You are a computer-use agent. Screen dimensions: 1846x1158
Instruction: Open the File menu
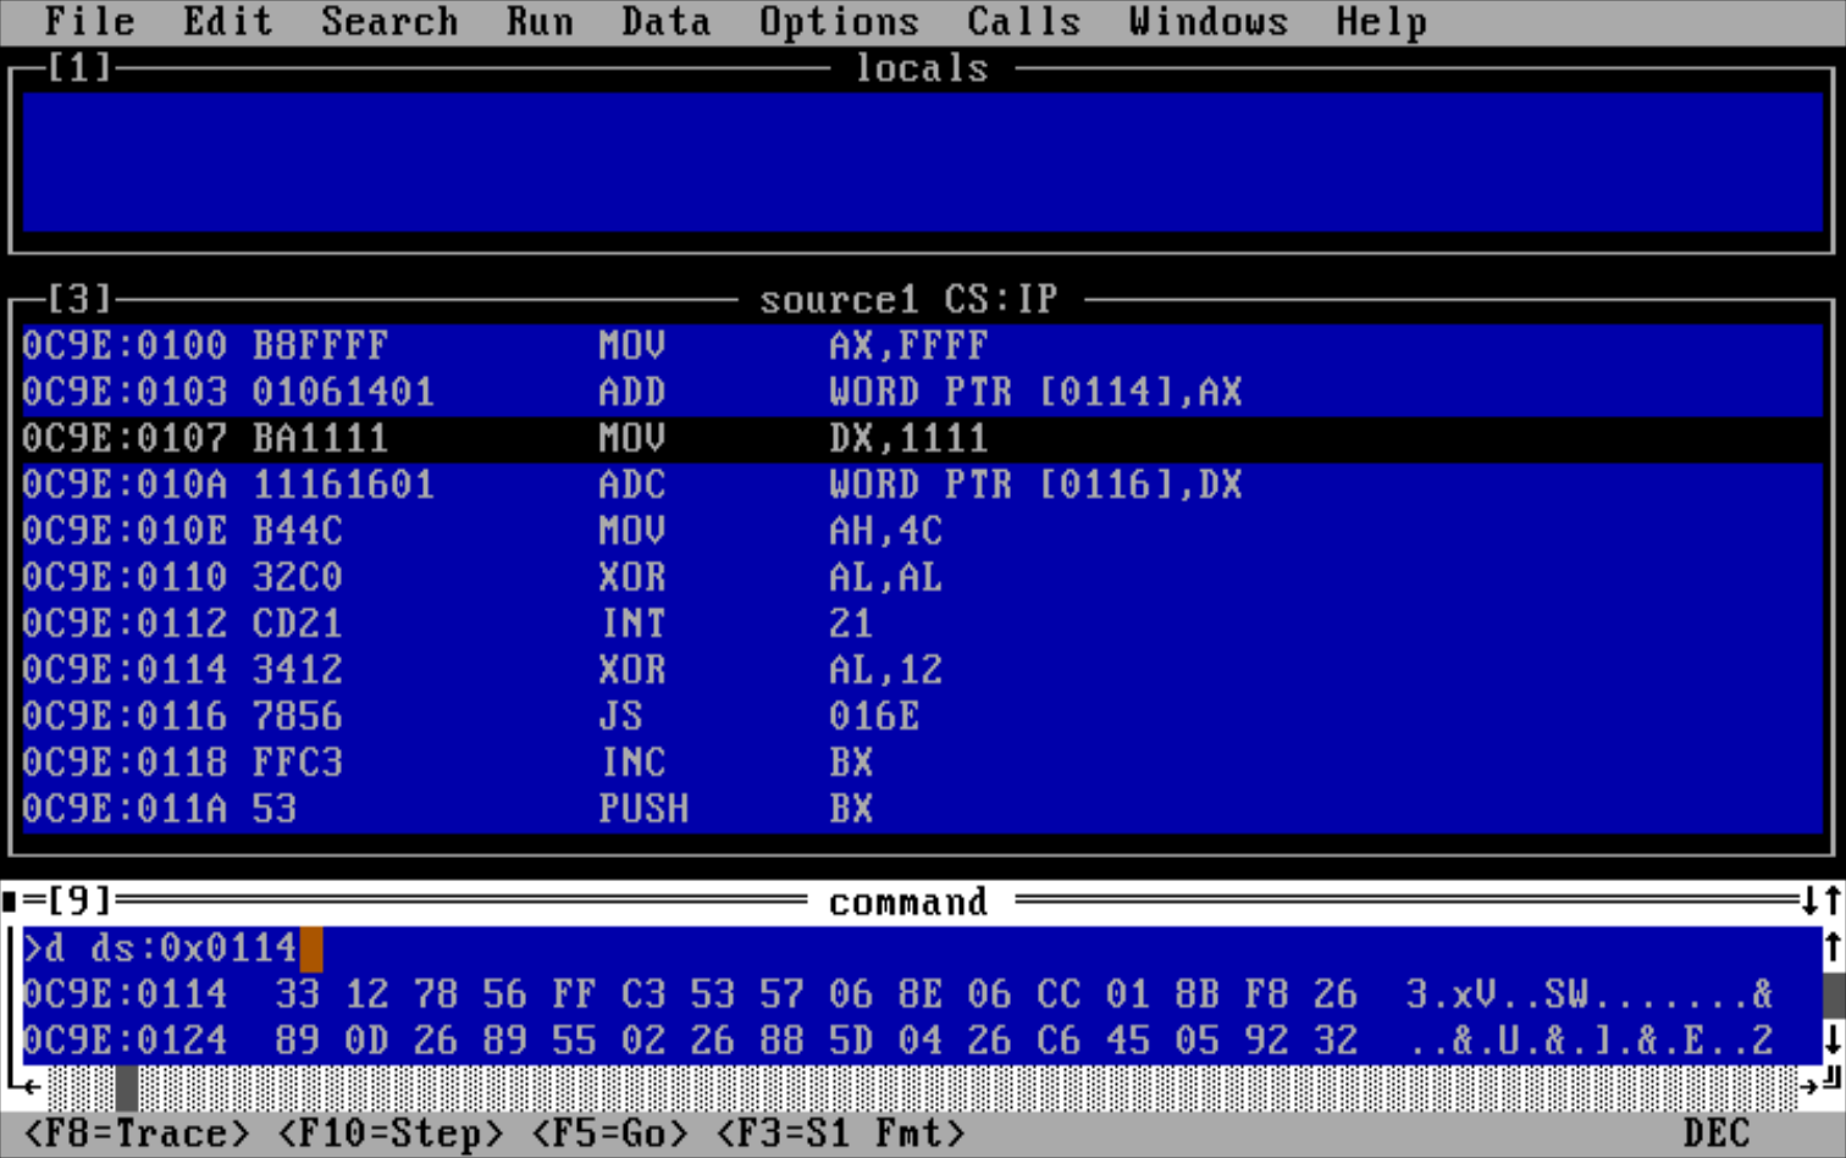click(x=90, y=21)
